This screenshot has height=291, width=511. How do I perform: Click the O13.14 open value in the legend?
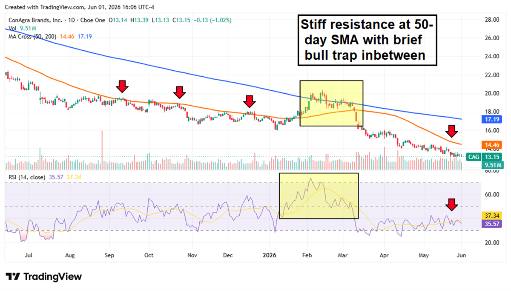(119, 20)
